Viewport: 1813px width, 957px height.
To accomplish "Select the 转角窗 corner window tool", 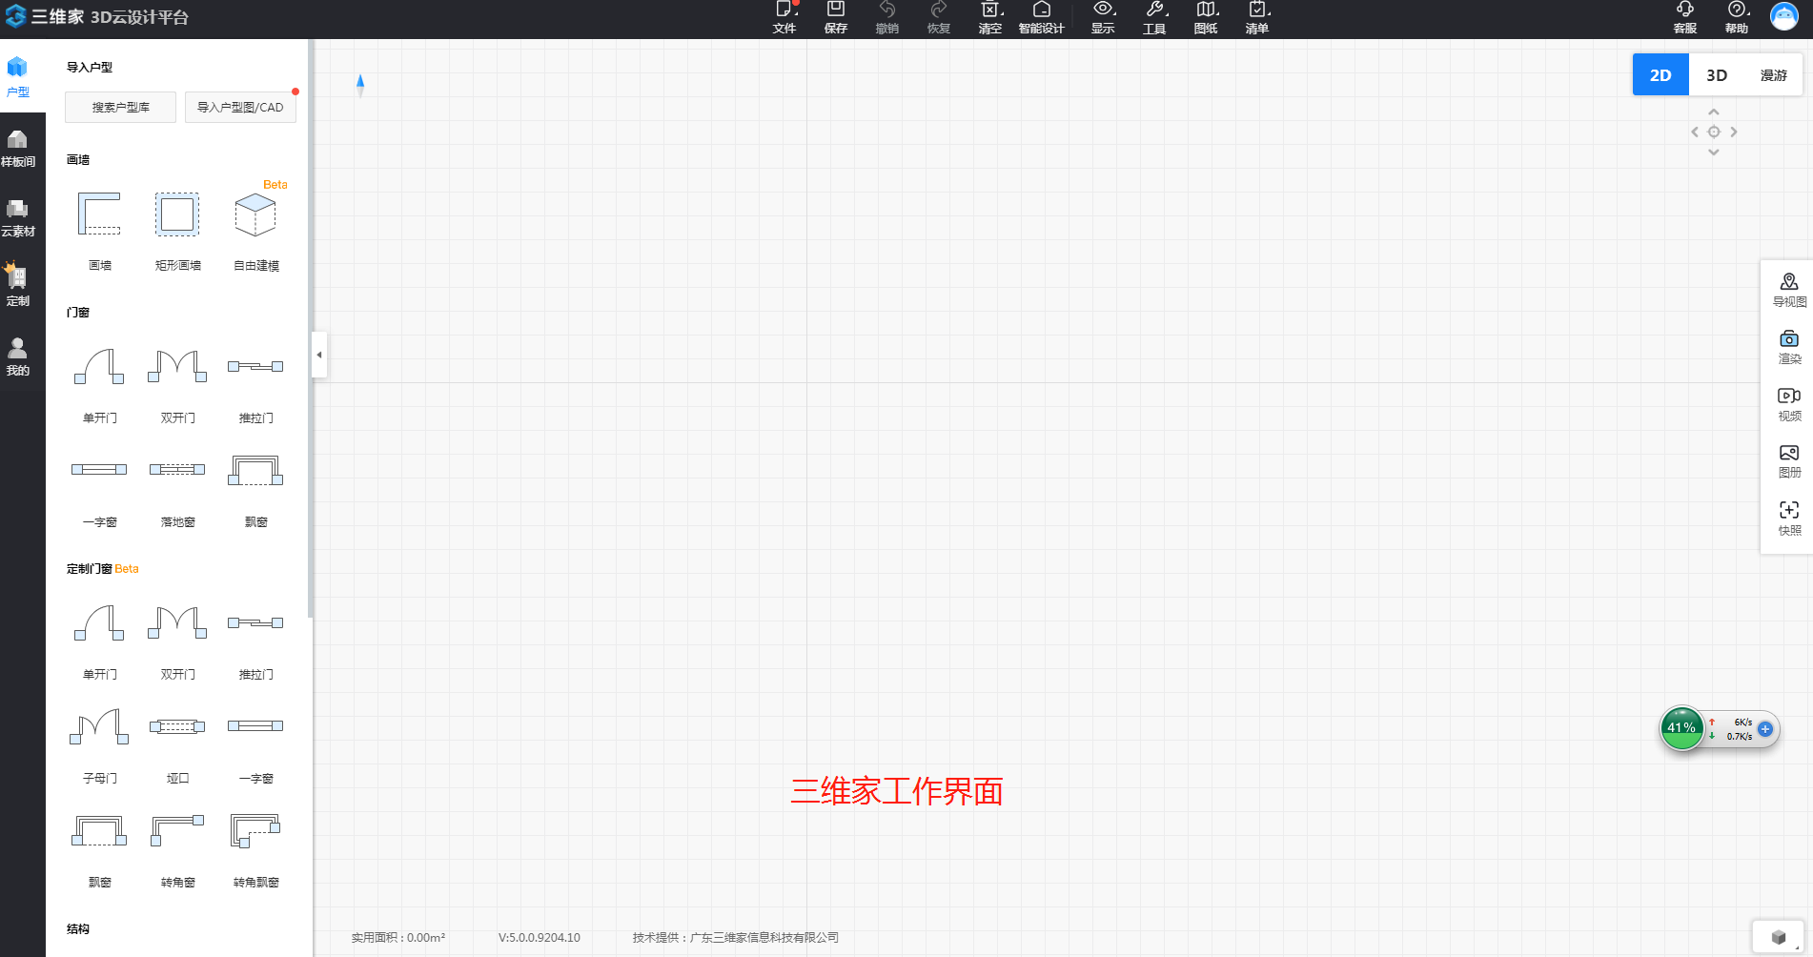I will click(x=177, y=849).
